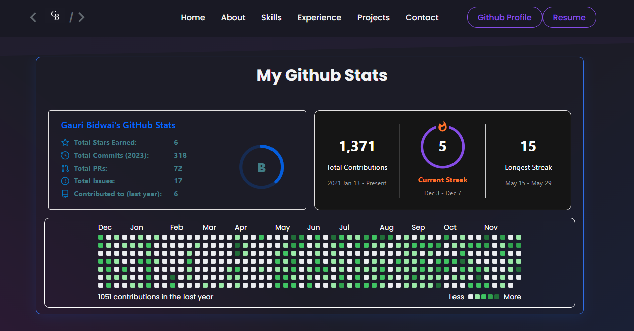
Task: Click the left angle bracket beside logo
Action: 33,17
